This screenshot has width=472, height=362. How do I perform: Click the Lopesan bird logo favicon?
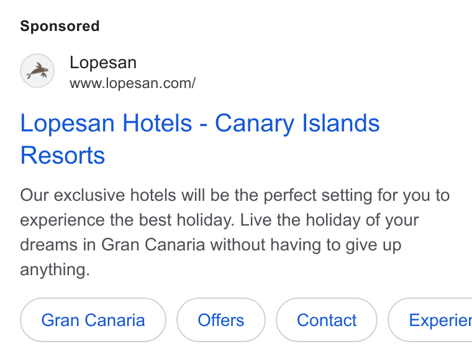click(x=37, y=71)
